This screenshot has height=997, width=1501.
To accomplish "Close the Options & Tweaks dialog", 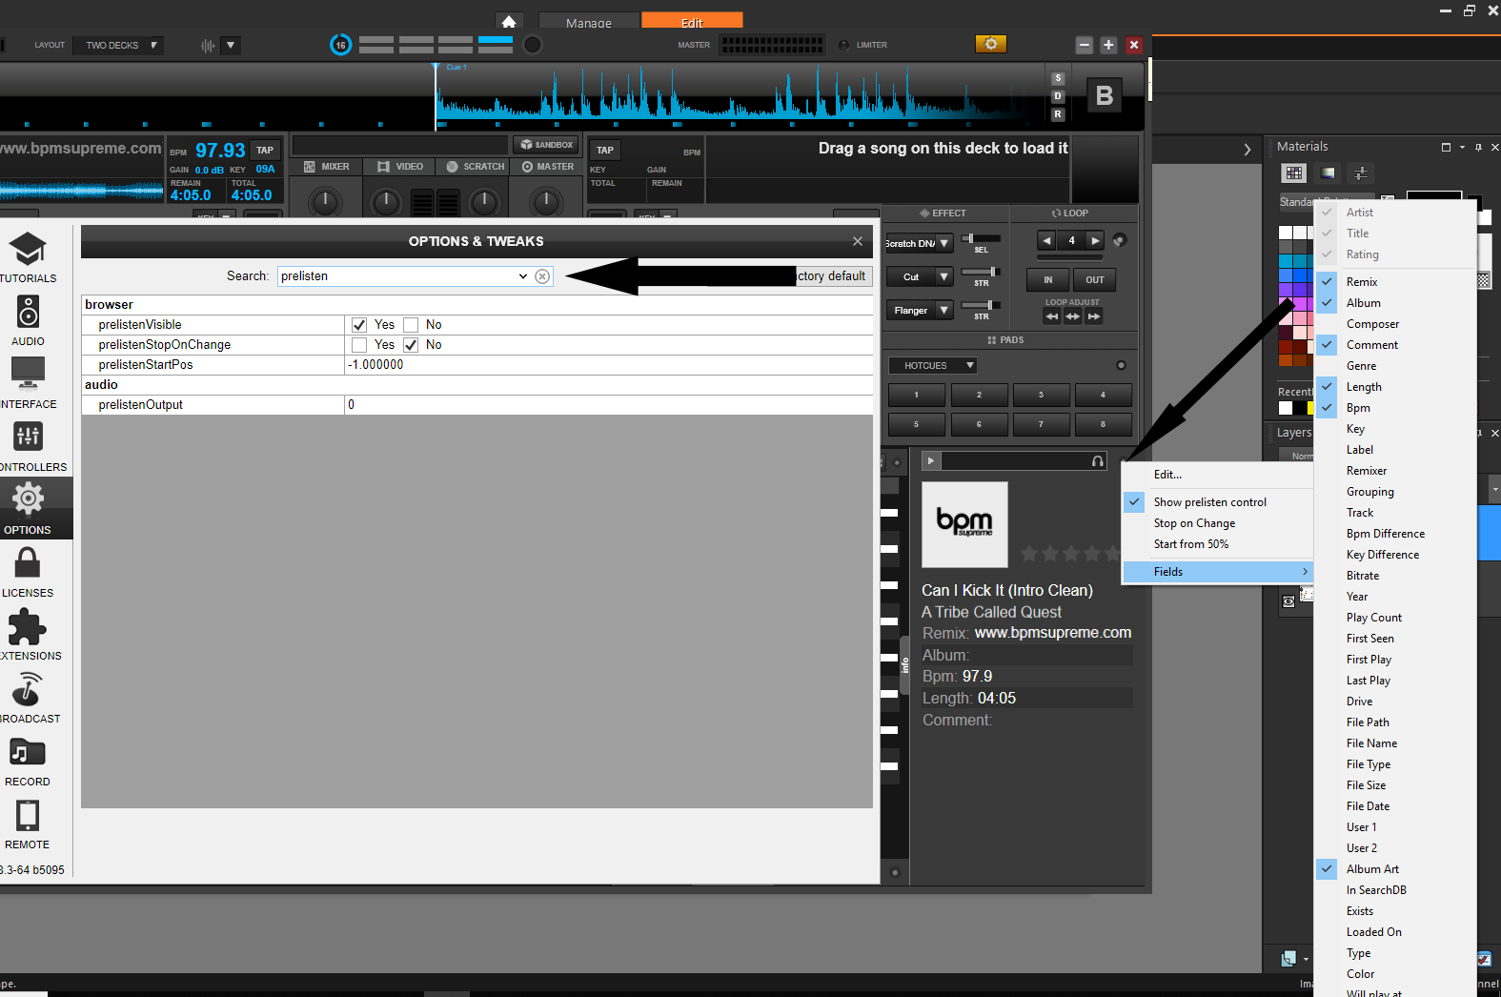I will (858, 241).
